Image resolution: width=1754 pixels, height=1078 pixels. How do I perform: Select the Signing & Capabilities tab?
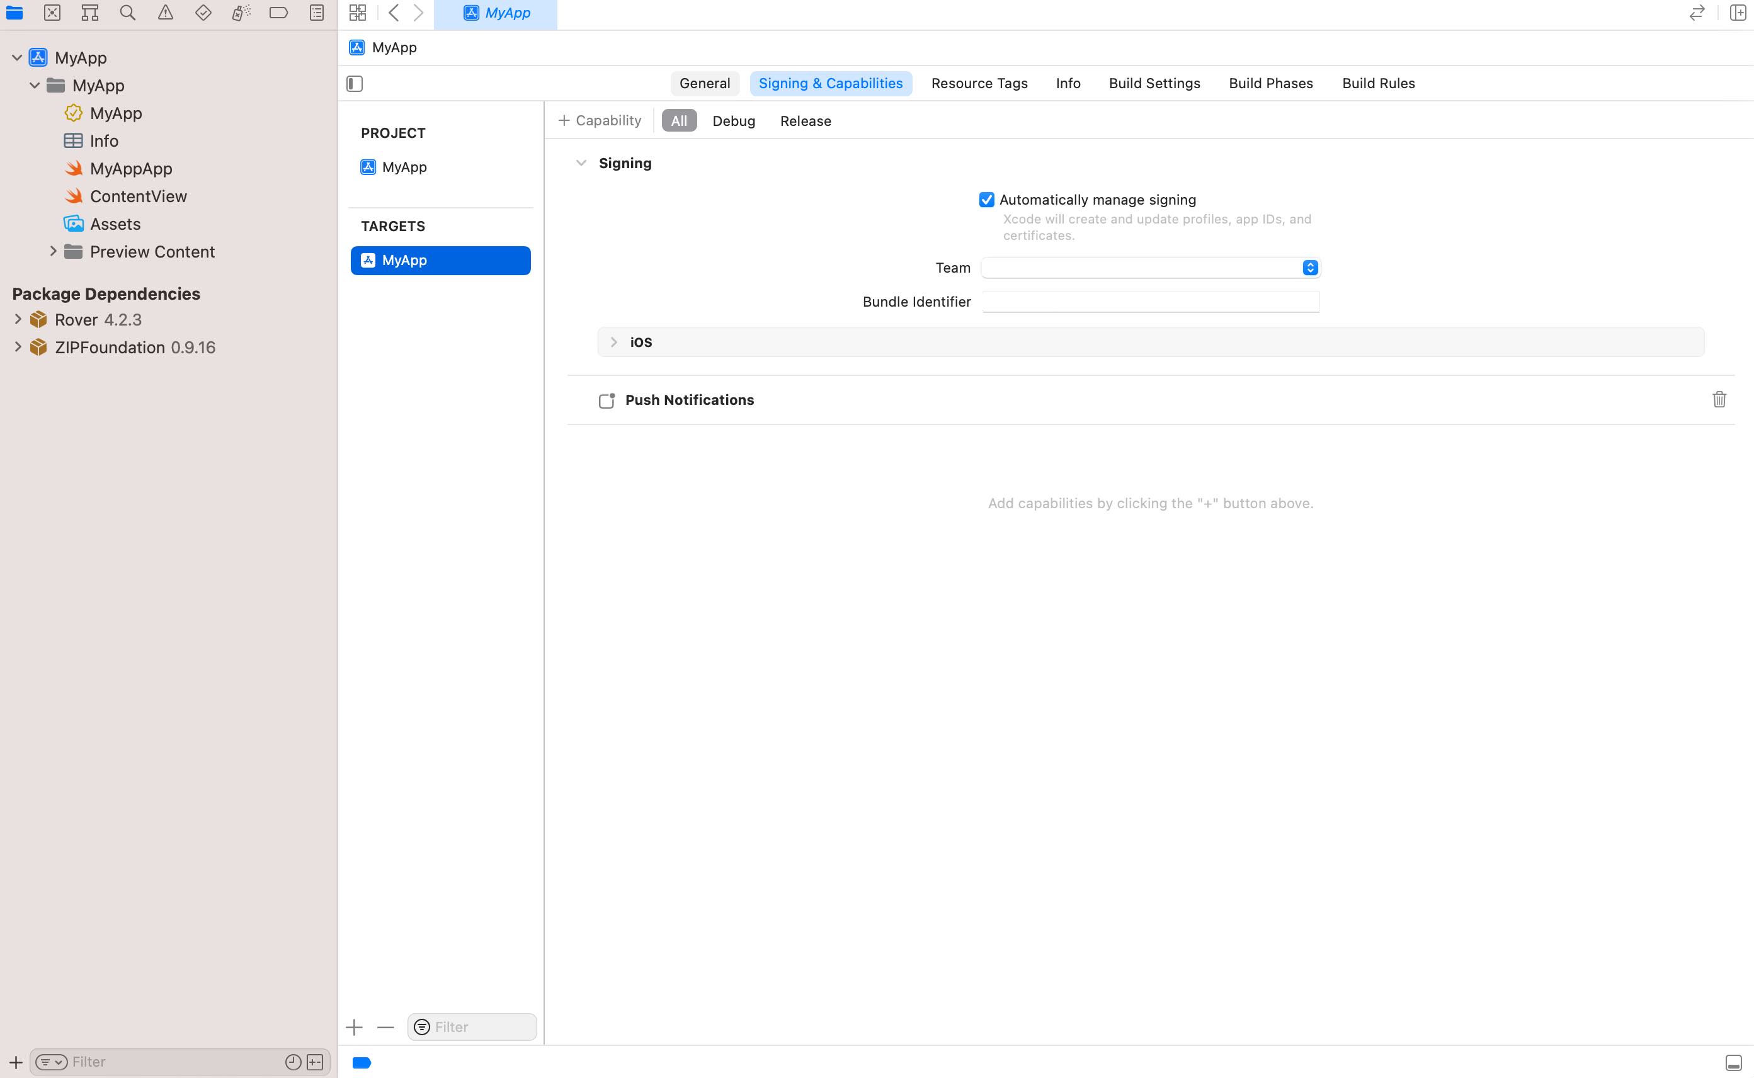[831, 83]
